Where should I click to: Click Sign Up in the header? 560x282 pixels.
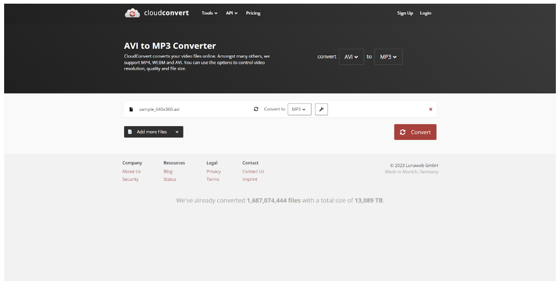click(405, 13)
